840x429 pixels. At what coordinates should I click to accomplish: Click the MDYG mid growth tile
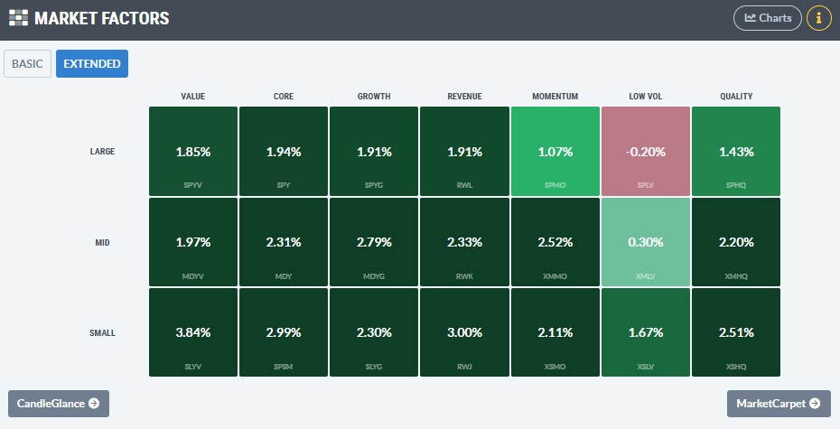pyautogui.click(x=374, y=242)
